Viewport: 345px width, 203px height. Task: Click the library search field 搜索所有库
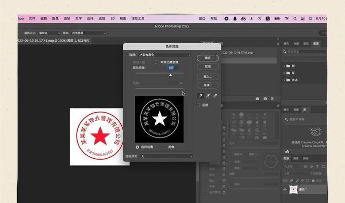click(x=305, y=119)
